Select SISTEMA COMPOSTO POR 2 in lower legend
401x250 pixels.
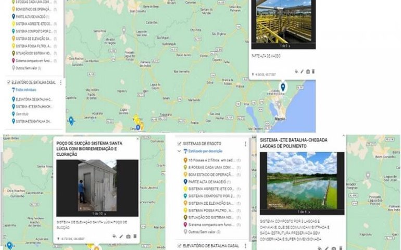[212, 196]
